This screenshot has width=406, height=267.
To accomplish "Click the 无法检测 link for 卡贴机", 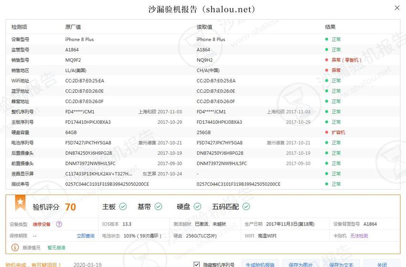I will coord(359,235).
